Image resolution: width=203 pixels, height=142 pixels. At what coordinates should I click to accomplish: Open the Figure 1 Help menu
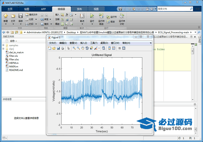click(x=126, y=43)
